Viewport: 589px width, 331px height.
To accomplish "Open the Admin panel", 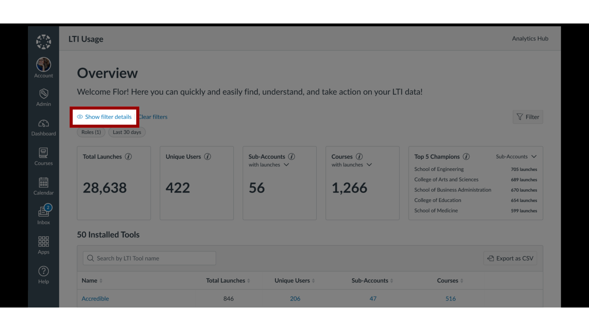I will (43, 97).
